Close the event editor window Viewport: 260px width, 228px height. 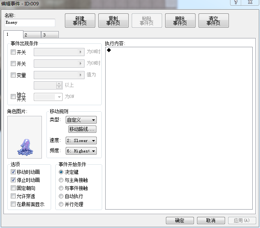click(250, 2)
